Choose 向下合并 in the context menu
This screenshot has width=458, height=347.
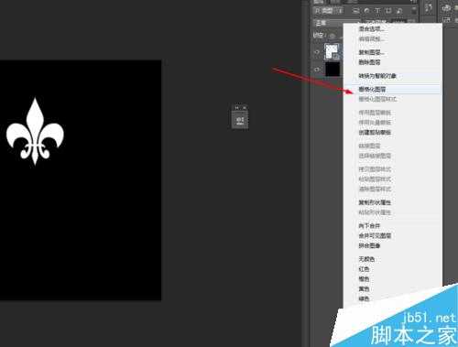tap(369, 226)
